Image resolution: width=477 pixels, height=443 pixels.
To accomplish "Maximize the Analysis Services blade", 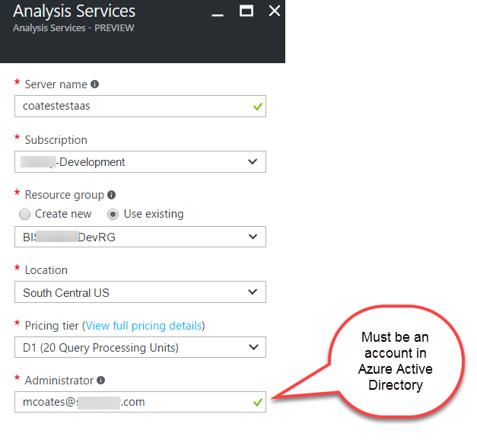I will point(246,11).
